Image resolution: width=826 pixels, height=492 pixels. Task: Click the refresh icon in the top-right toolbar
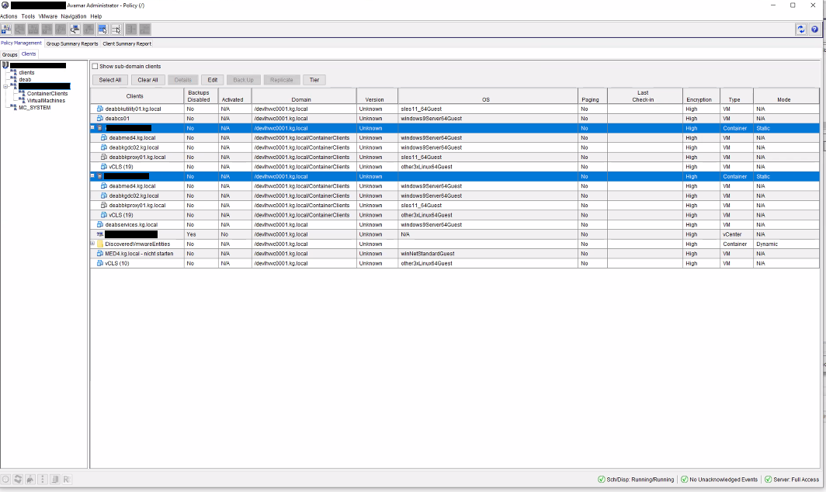click(800, 29)
